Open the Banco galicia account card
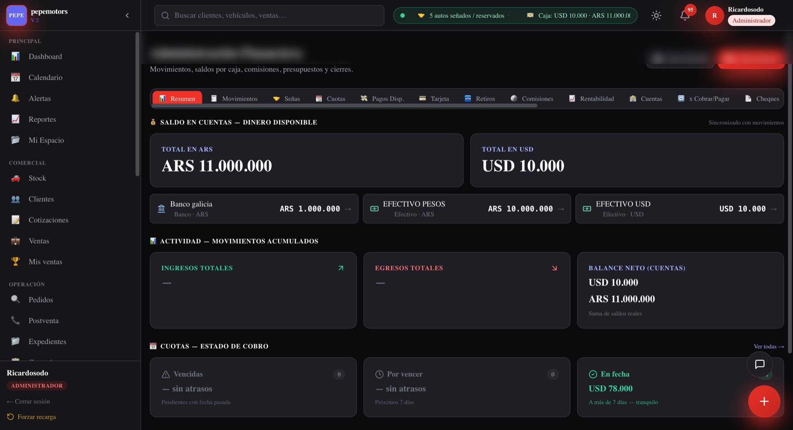The height and width of the screenshot is (430, 793). (254, 209)
